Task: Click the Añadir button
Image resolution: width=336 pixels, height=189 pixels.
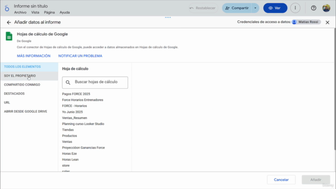Action: tap(316, 180)
